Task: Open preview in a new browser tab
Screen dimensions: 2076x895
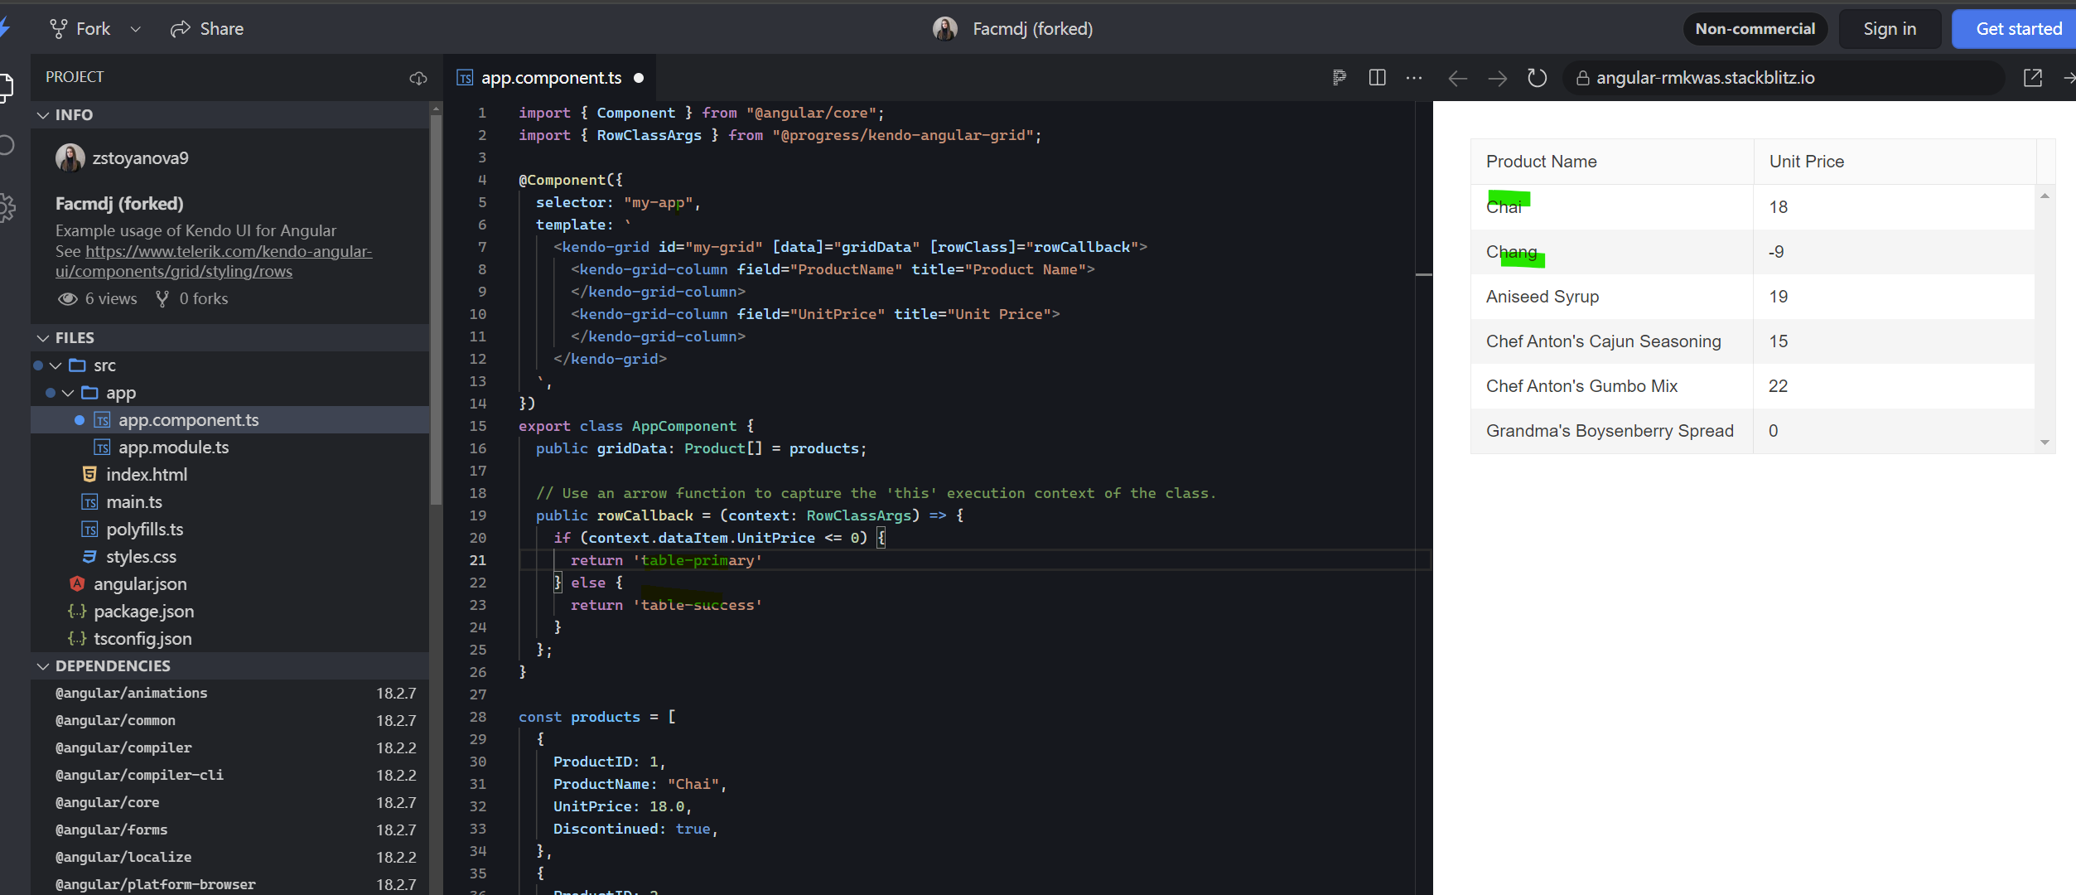Action: tap(2033, 77)
